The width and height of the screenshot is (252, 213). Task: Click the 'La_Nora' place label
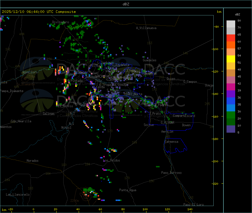(111, 71)
